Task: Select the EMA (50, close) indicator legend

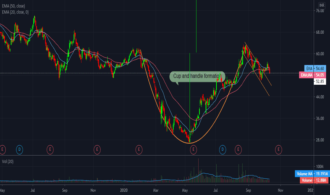Action: pyautogui.click(x=13, y=6)
